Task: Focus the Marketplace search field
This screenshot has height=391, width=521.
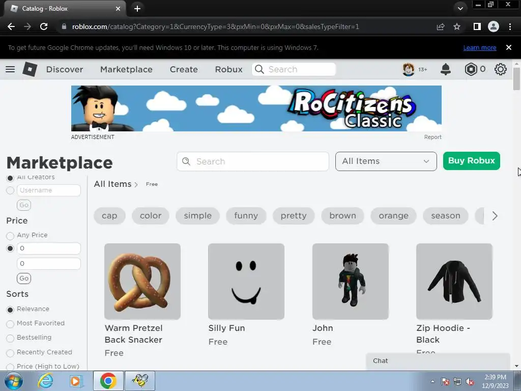Action: point(253,161)
